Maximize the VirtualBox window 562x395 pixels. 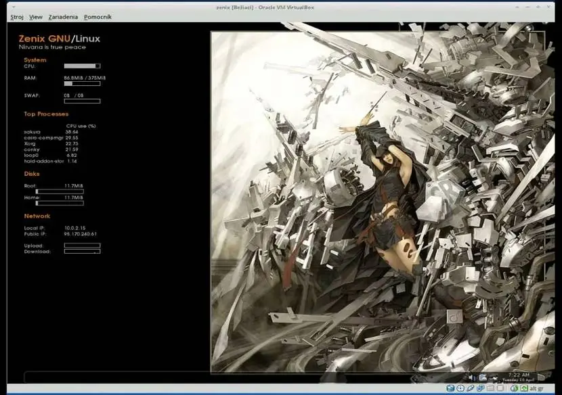pos(538,7)
